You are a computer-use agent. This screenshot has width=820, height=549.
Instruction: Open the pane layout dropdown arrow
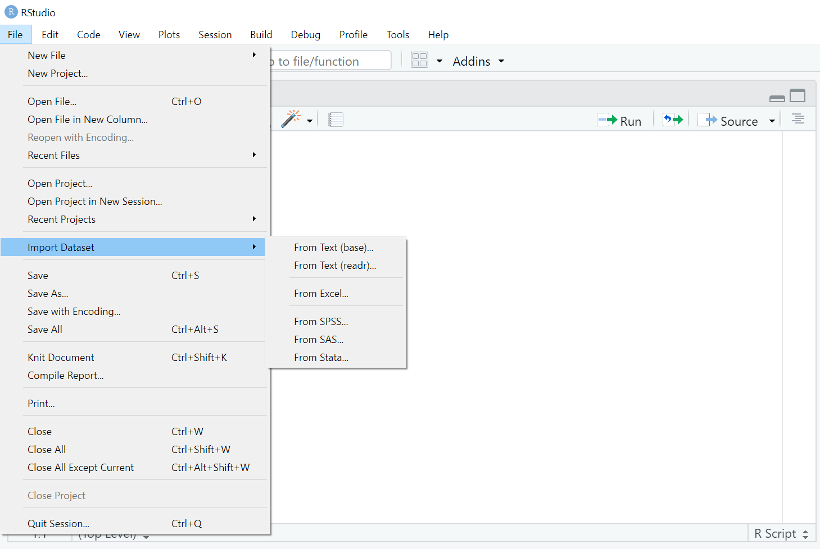coord(440,61)
